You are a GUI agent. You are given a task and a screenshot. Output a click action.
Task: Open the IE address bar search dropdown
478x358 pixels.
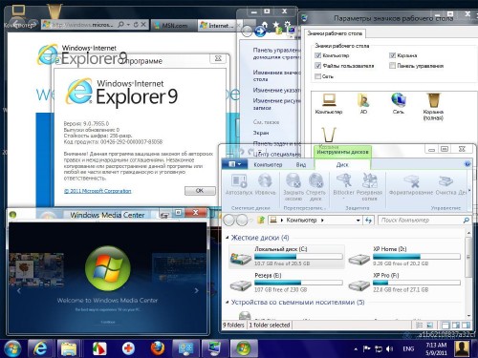tap(128, 25)
